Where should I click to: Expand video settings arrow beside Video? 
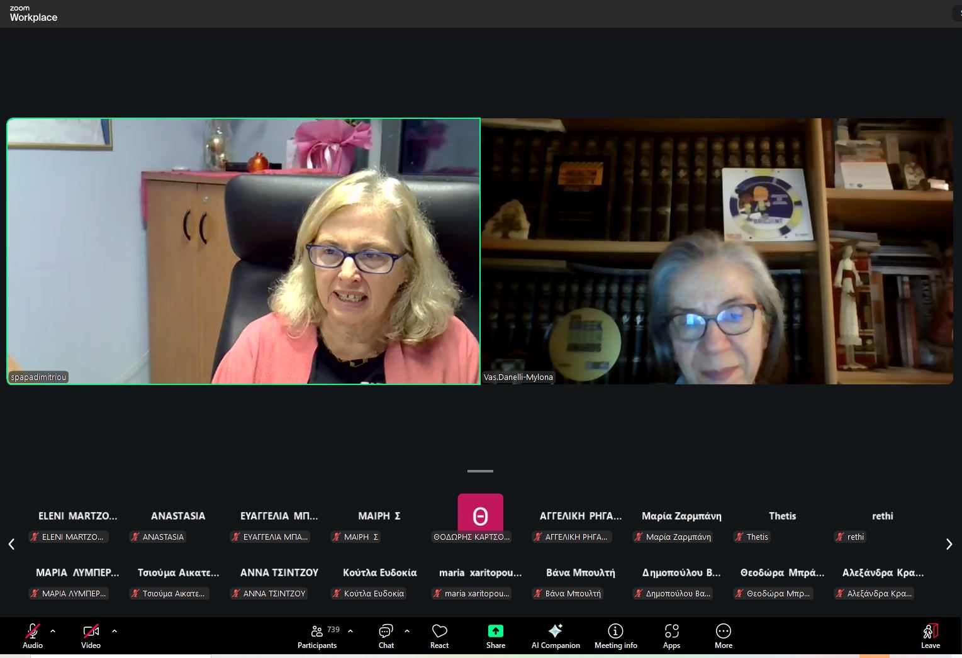coord(114,630)
